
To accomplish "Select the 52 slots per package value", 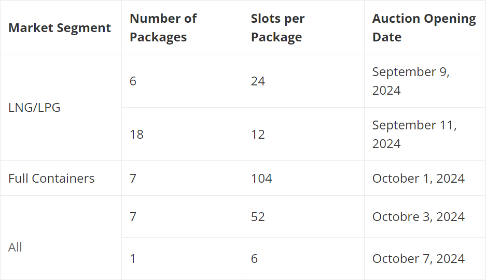I will [x=258, y=216].
